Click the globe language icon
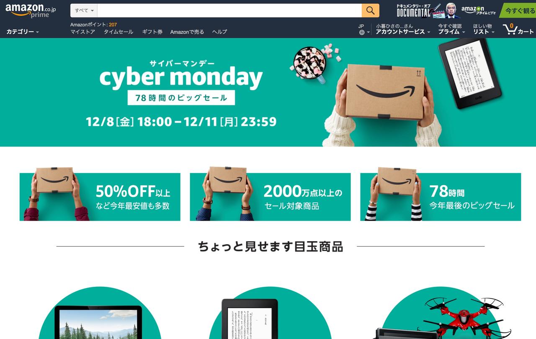Viewport: 536px width, 339px height. point(362,32)
